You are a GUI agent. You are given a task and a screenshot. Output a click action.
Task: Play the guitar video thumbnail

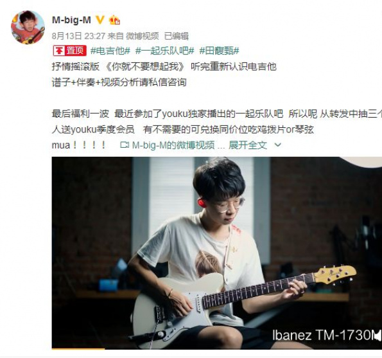(x=217, y=253)
